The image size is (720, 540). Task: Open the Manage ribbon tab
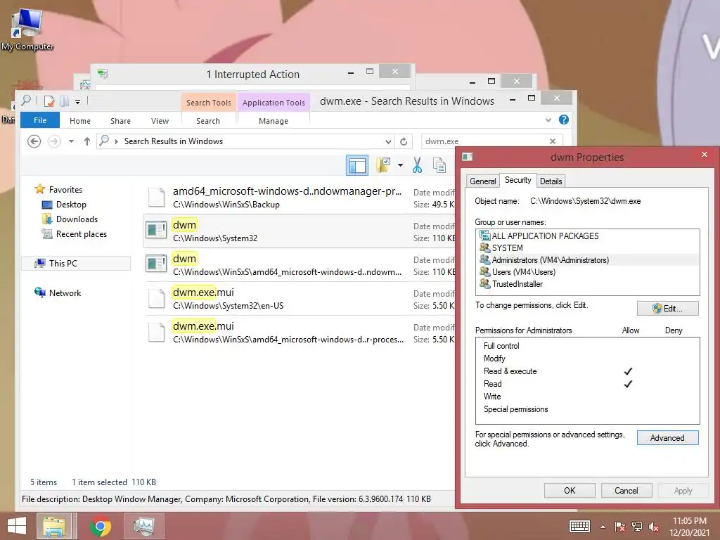[x=274, y=121]
